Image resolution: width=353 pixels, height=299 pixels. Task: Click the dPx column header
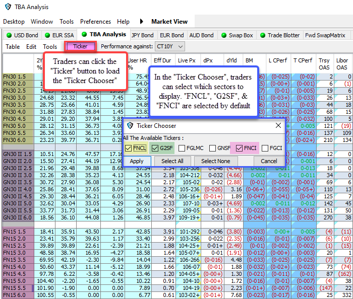(x=208, y=60)
